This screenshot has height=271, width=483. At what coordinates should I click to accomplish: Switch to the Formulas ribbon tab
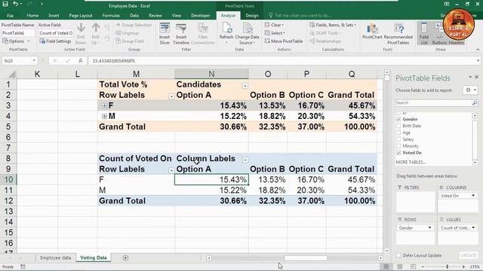(111, 15)
